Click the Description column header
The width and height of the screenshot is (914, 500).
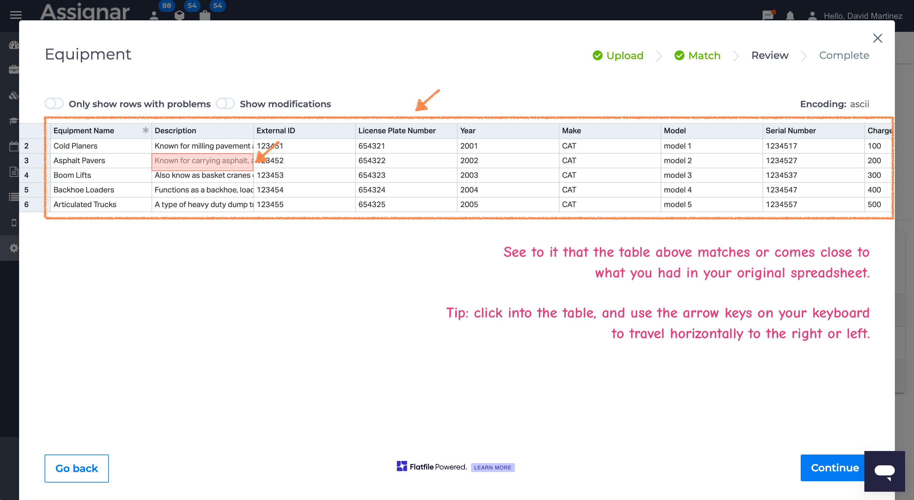pyautogui.click(x=203, y=130)
